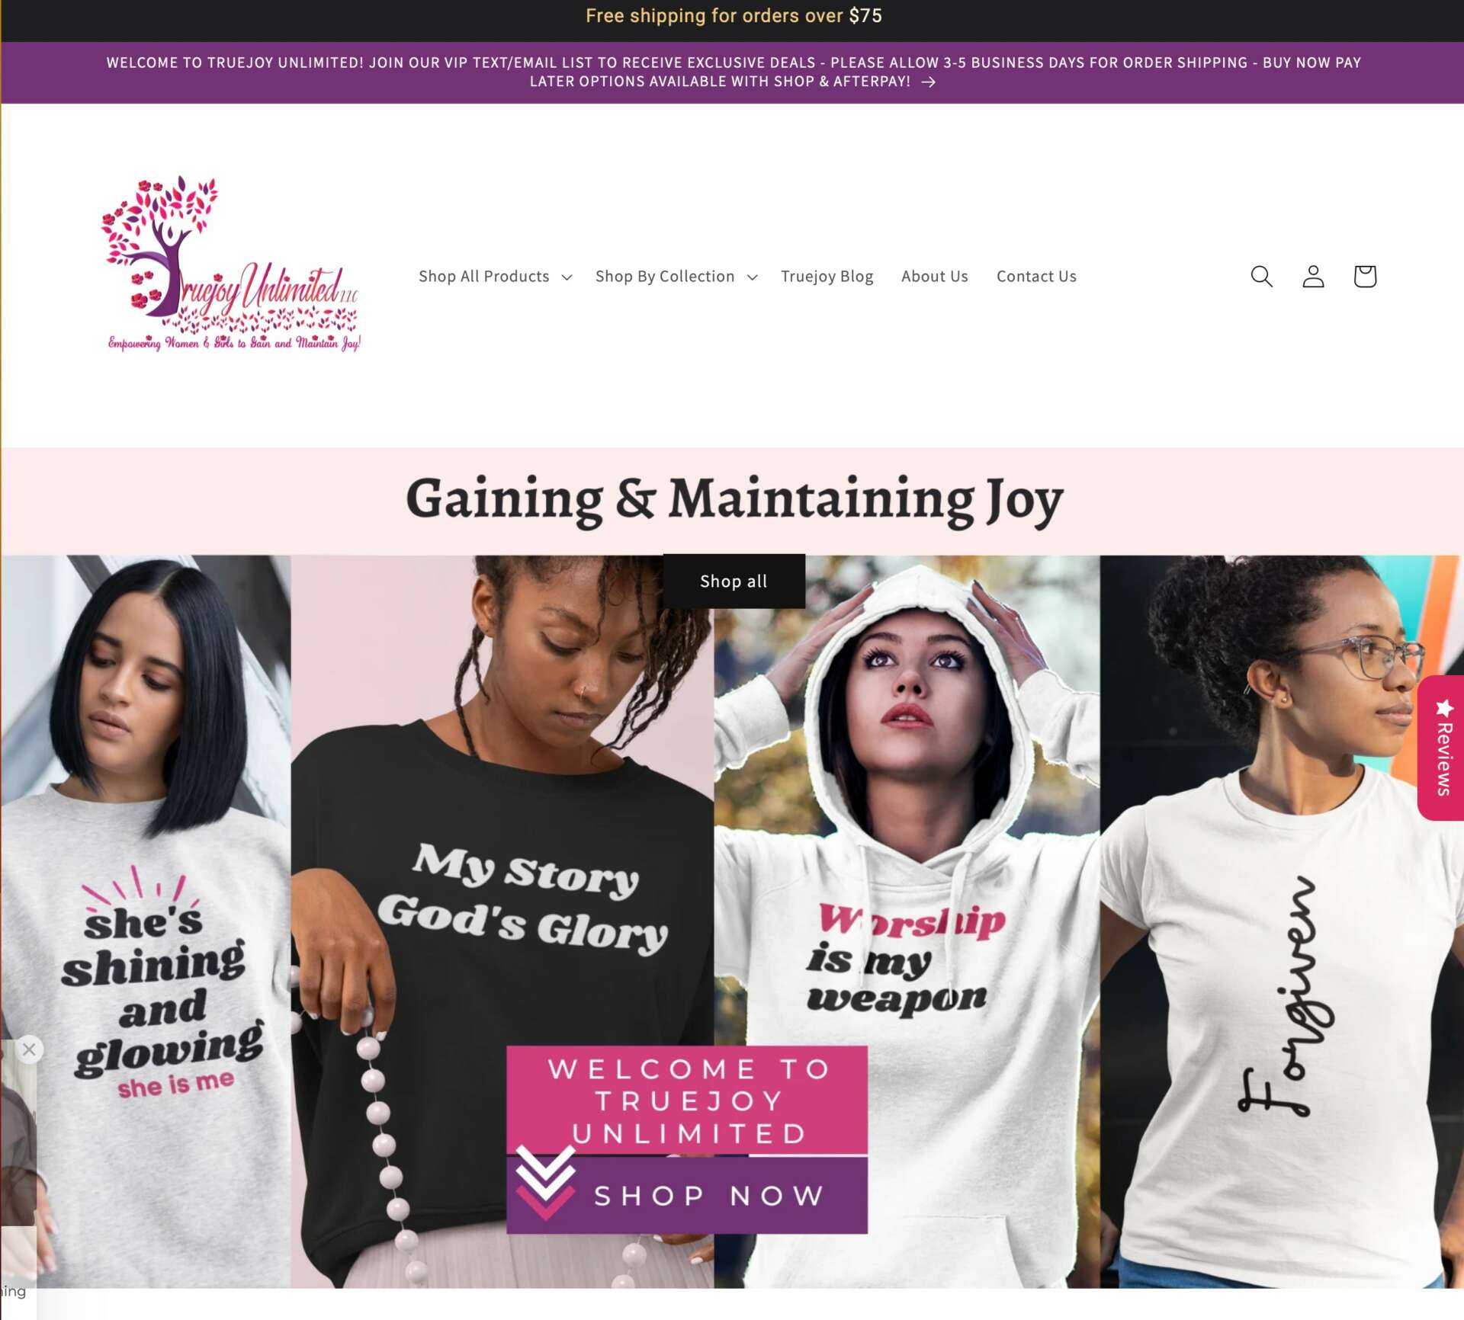This screenshot has height=1320, width=1464.
Task: Click the arrow in the announcement bar
Action: coord(928,82)
